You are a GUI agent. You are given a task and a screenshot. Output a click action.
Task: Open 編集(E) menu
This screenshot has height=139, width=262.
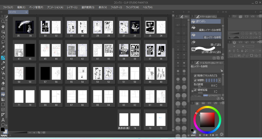point(21,7)
